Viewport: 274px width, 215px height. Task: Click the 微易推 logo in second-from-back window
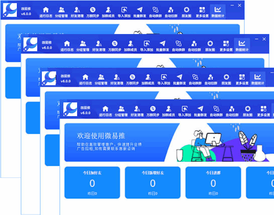coord(31,44)
